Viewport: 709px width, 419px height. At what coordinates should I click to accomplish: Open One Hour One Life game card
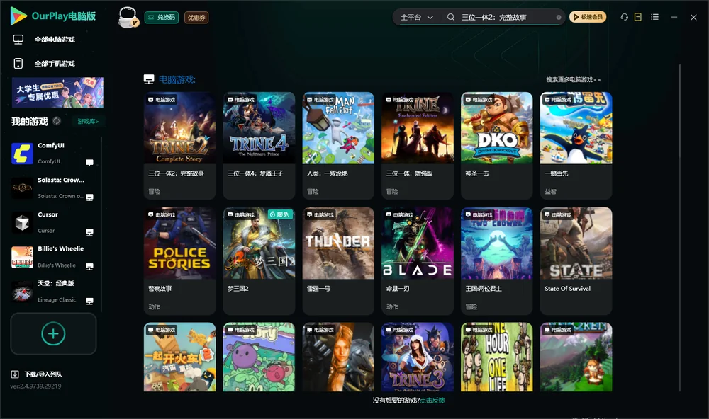point(496,357)
